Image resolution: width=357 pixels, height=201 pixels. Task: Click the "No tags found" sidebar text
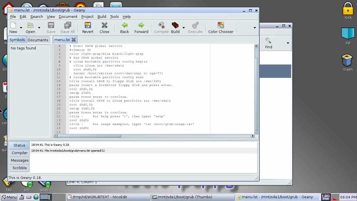(23, 48)
